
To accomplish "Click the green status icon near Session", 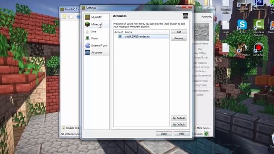I will coord(206,134).
